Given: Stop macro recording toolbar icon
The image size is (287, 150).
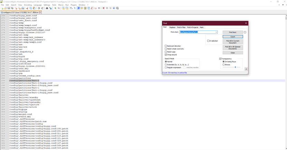Looking at the screenshot, I should (107, 8).
